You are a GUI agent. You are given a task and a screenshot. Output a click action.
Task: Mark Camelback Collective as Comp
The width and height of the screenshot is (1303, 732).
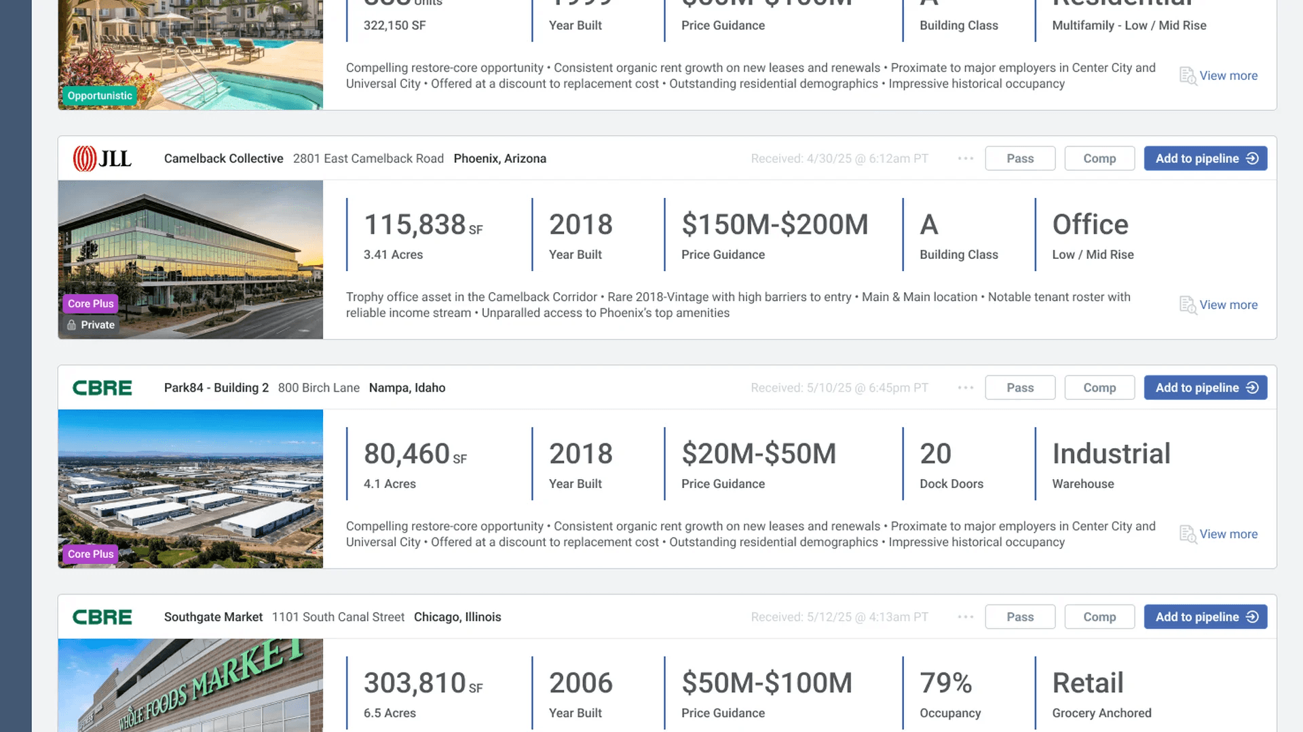coord(1099,159)
